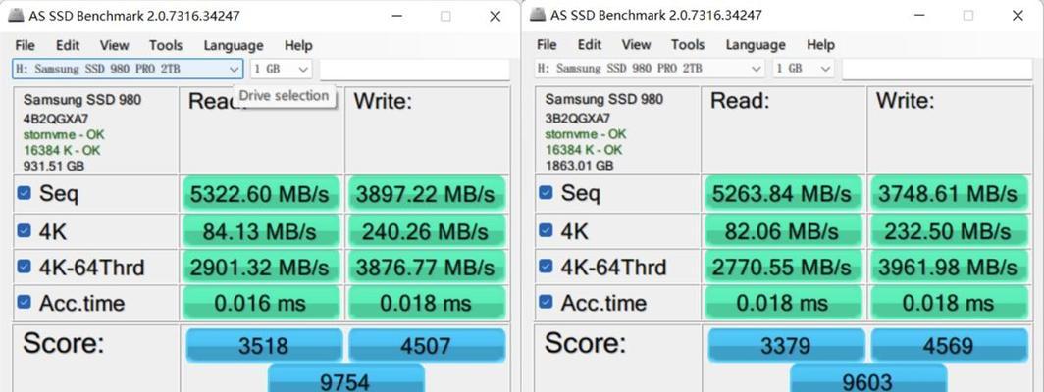
Task: Select 4K read result 84.13 MB/s
Action: pyautogui.click(x=260, y=231)
